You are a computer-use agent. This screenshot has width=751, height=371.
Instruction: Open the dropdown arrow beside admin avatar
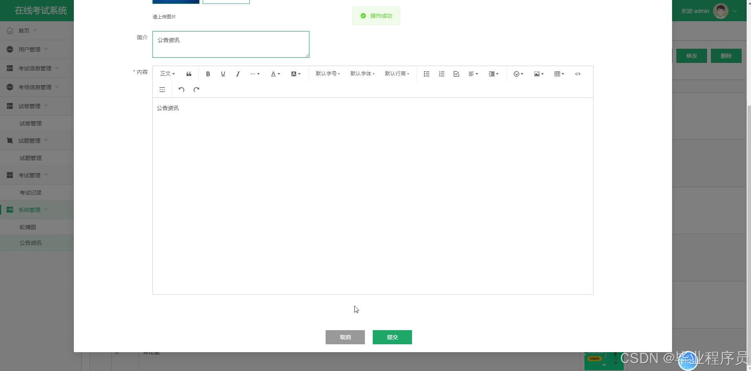pyautogui.click(x=735, y=11)
